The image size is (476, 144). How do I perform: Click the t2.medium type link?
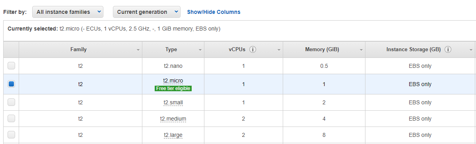coord(173,119)
